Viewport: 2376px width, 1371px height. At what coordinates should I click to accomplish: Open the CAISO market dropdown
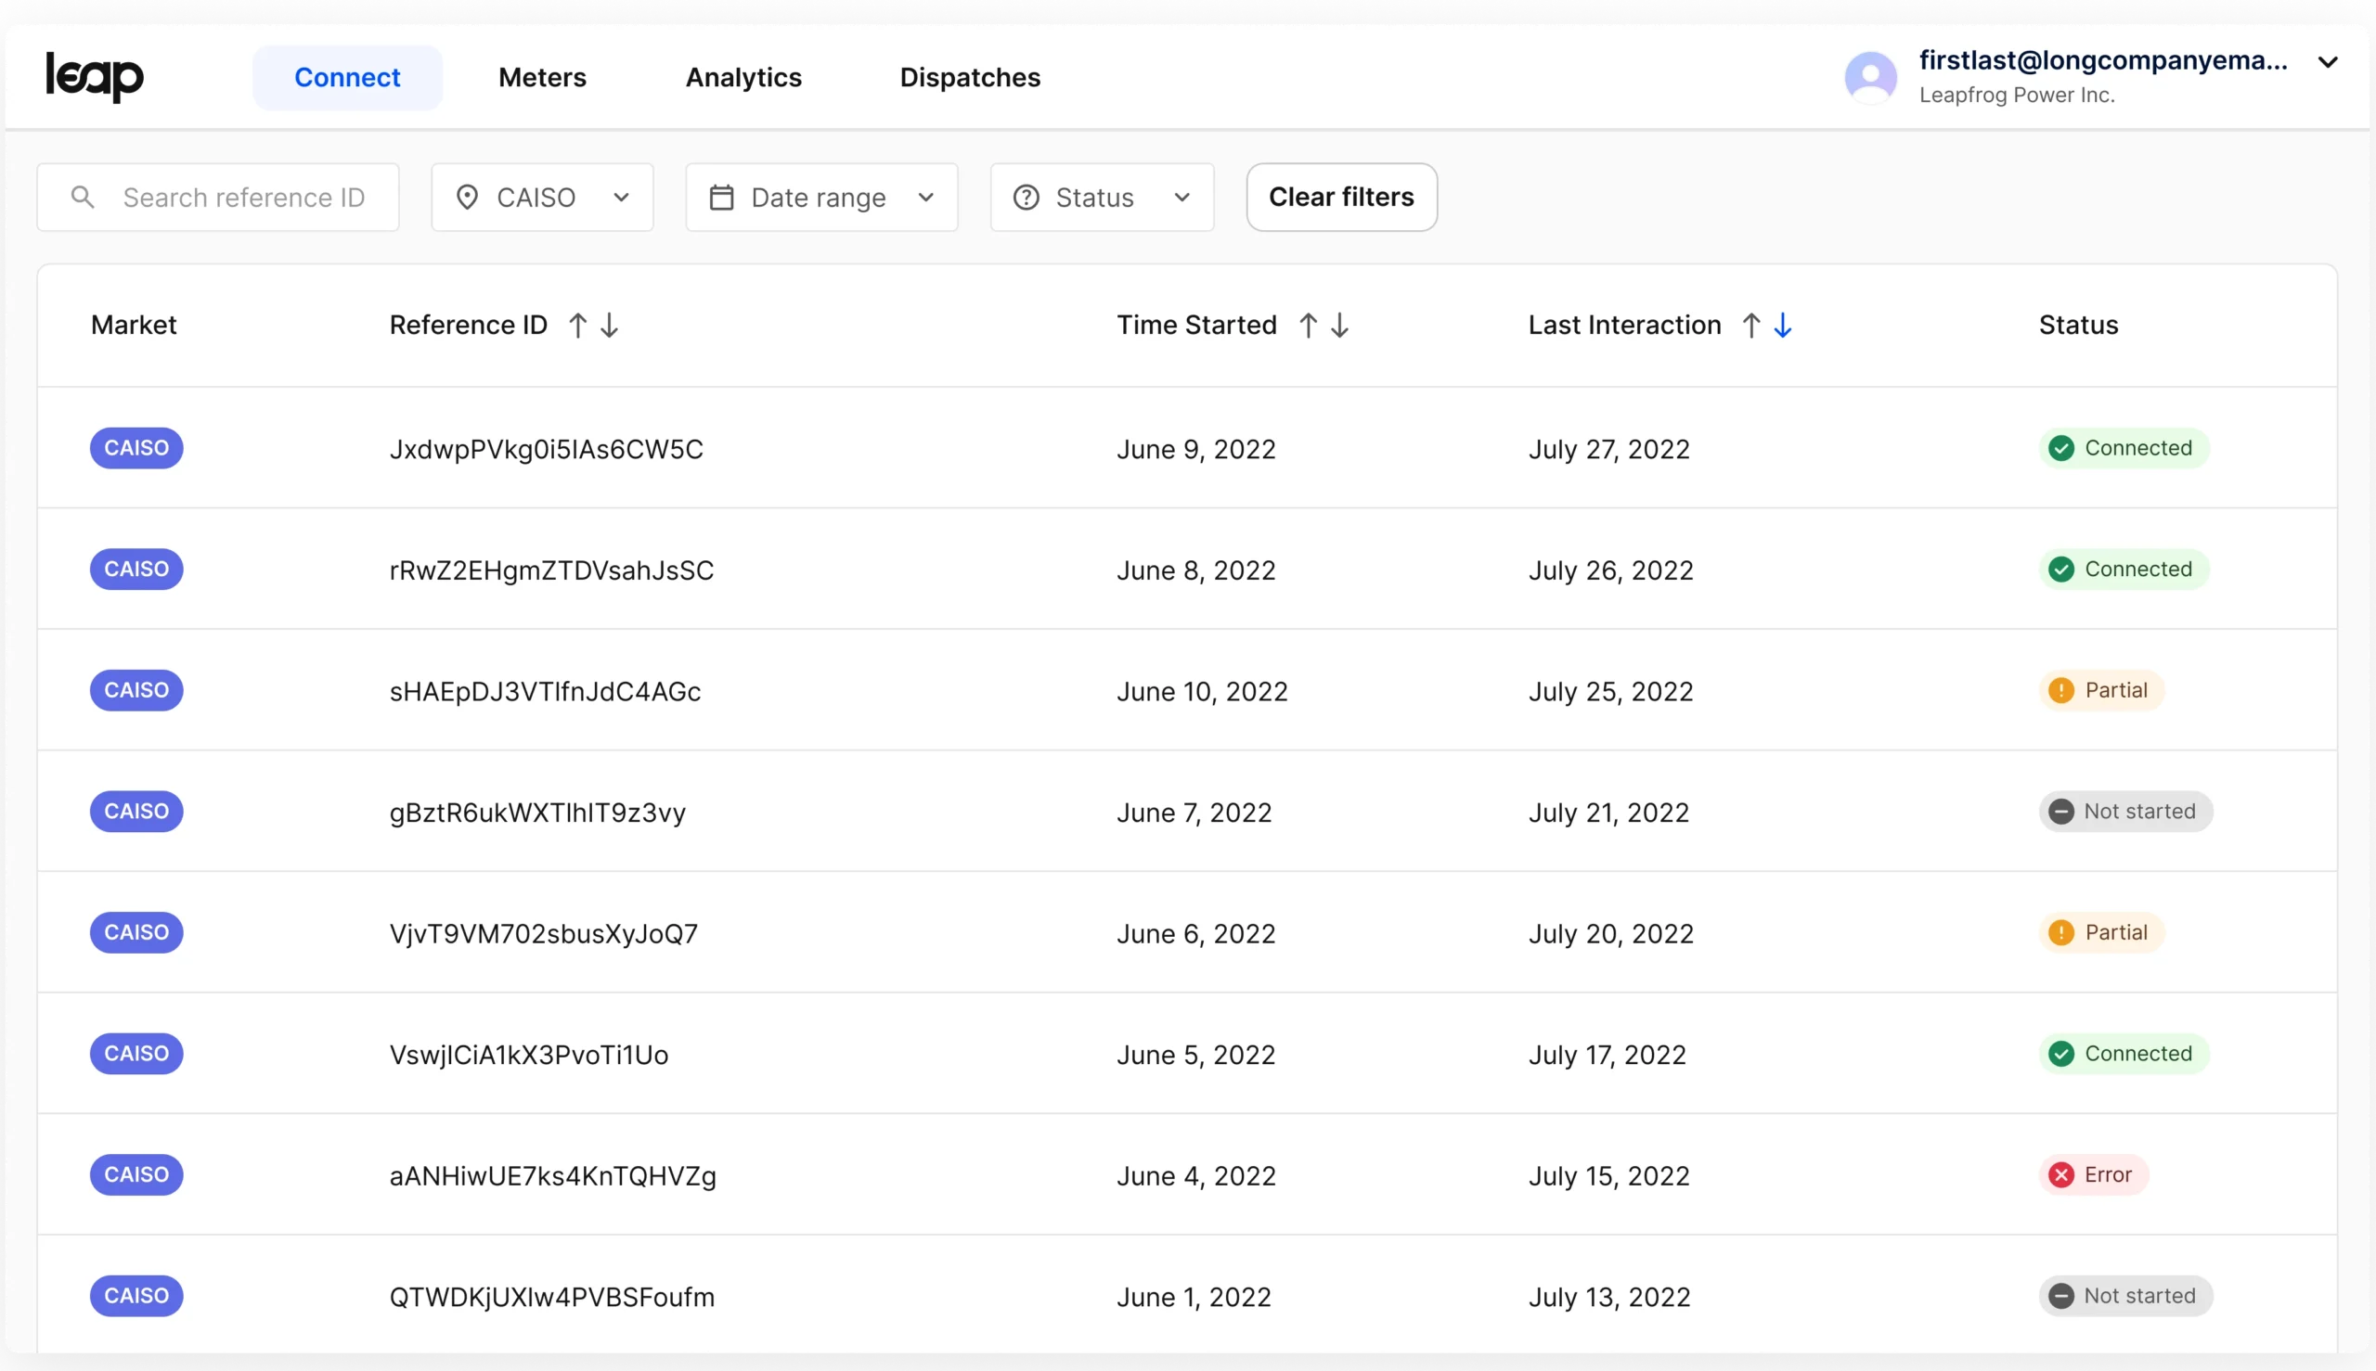[542, 197]
